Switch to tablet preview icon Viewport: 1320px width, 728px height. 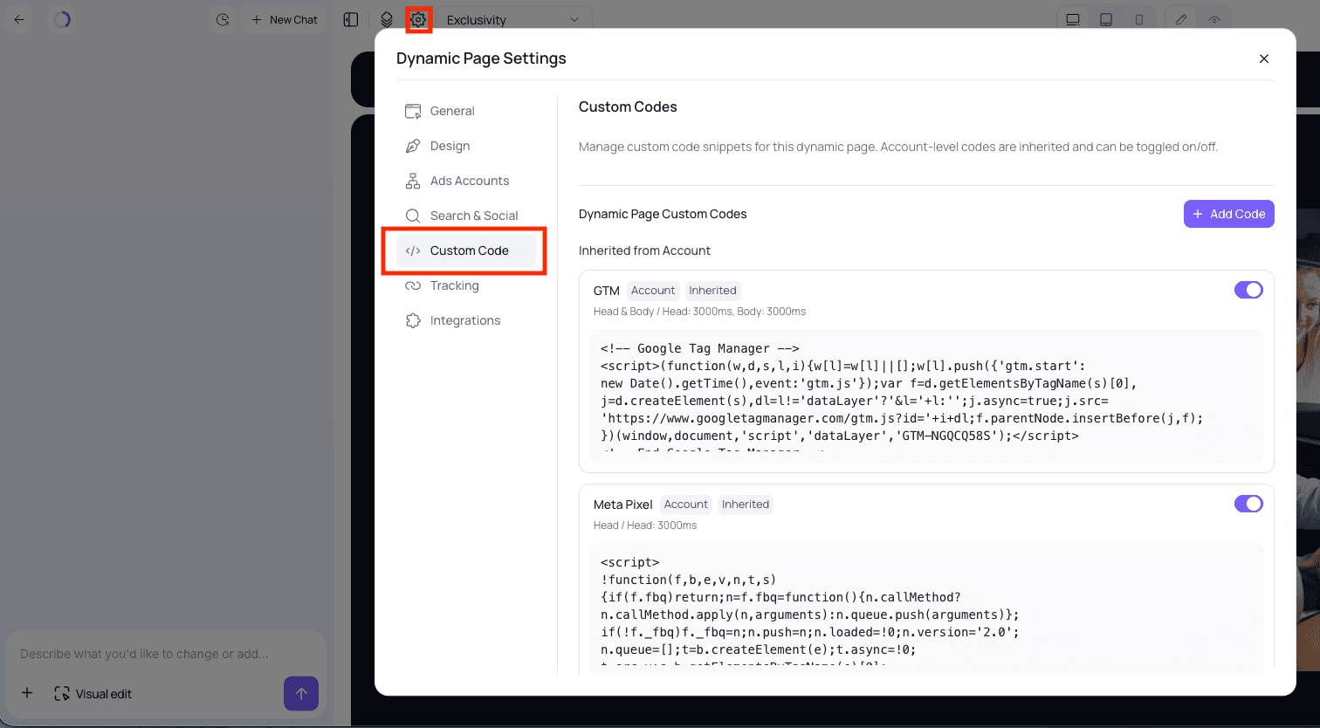coord(1106,19)
